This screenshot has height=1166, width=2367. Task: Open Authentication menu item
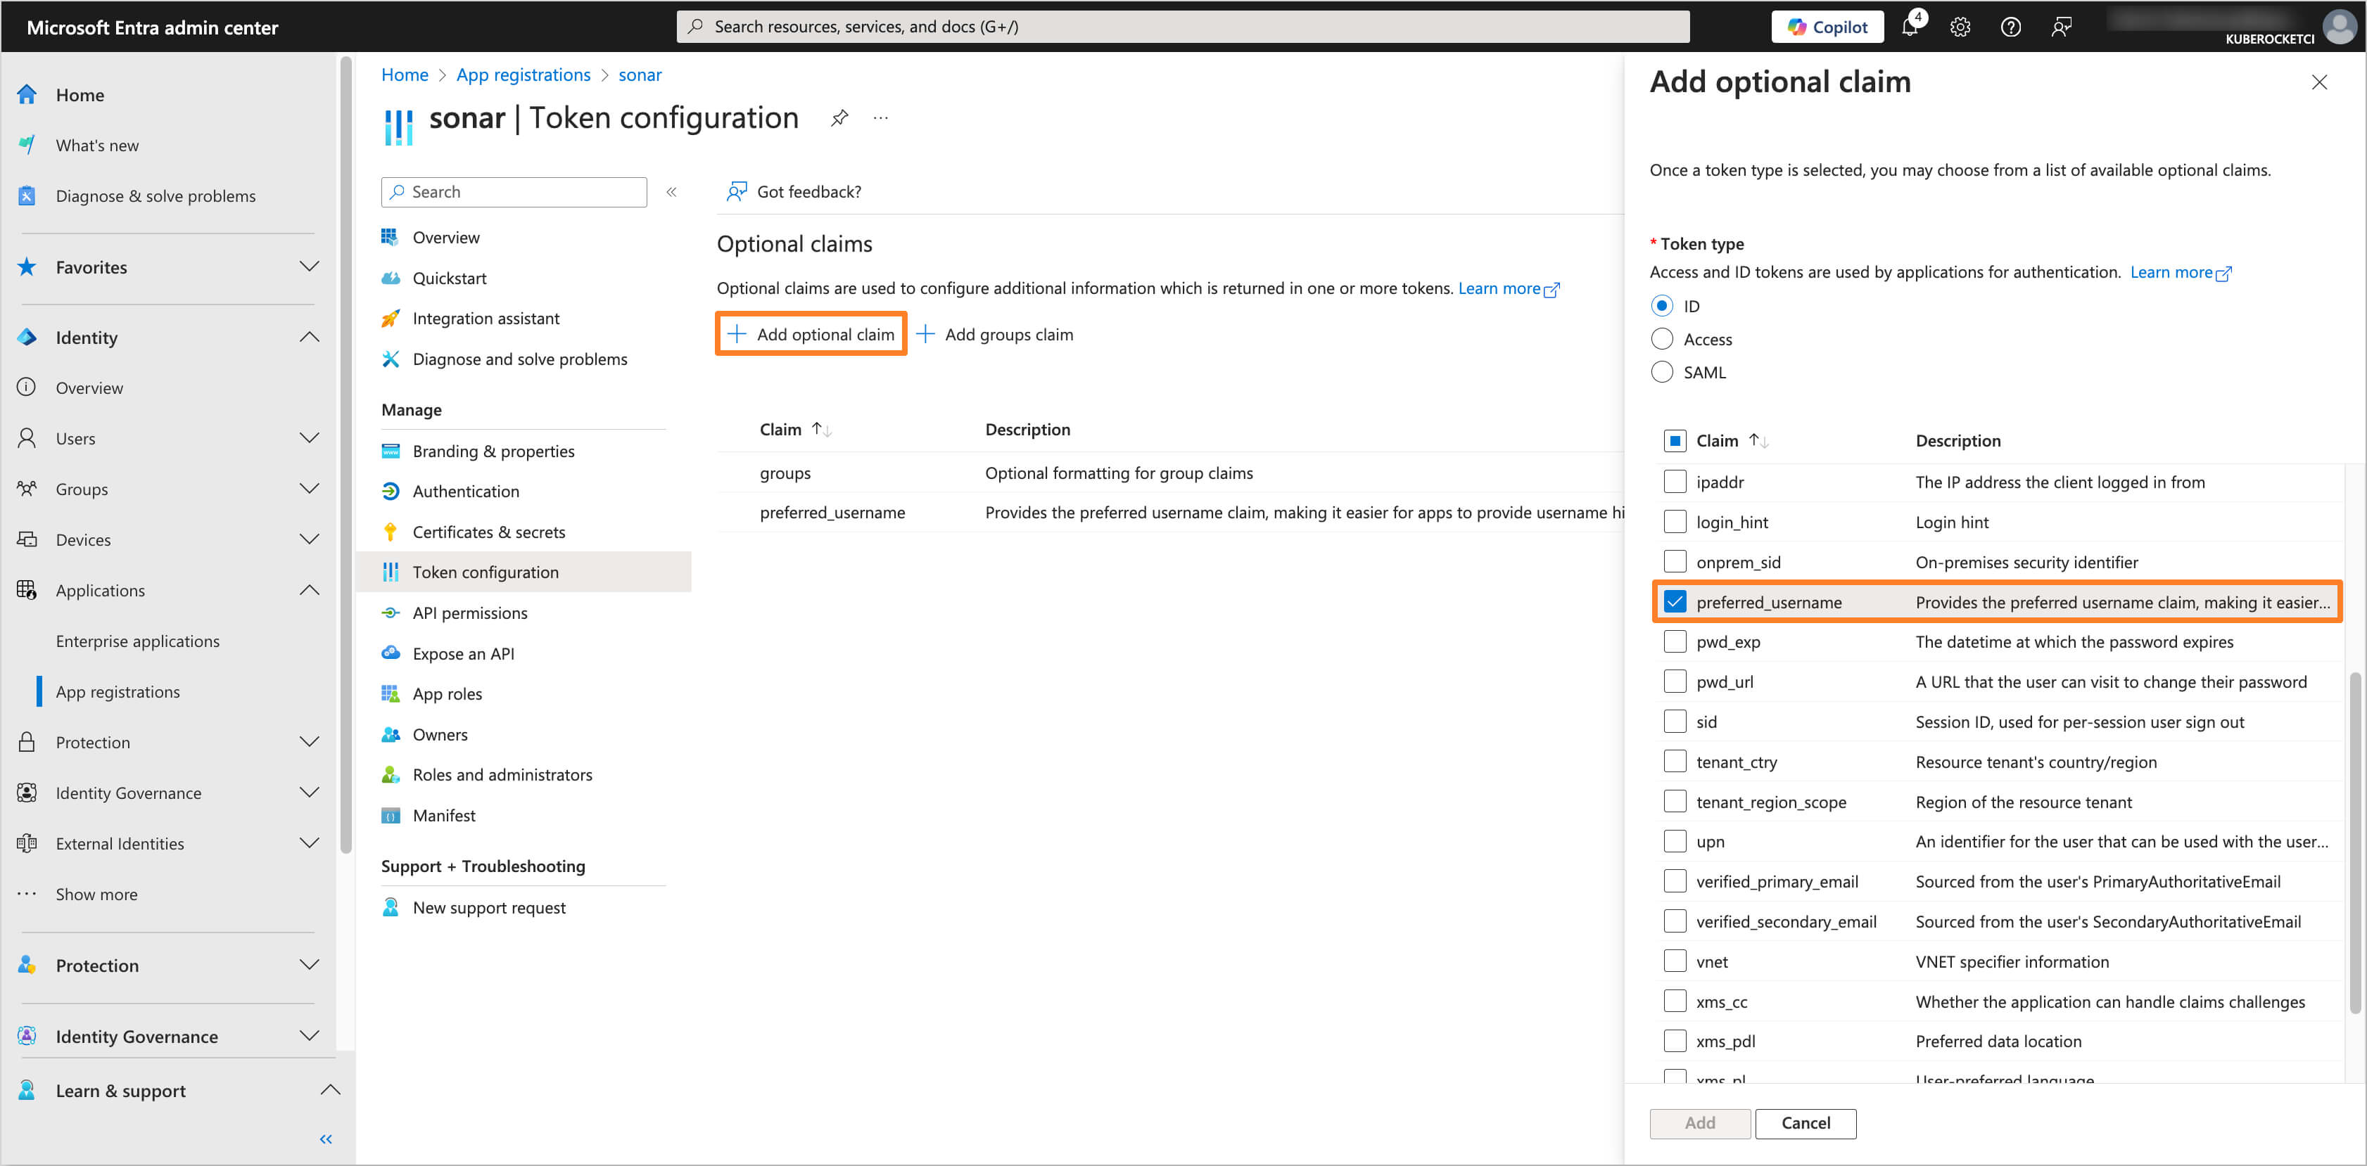click(465, 491)
